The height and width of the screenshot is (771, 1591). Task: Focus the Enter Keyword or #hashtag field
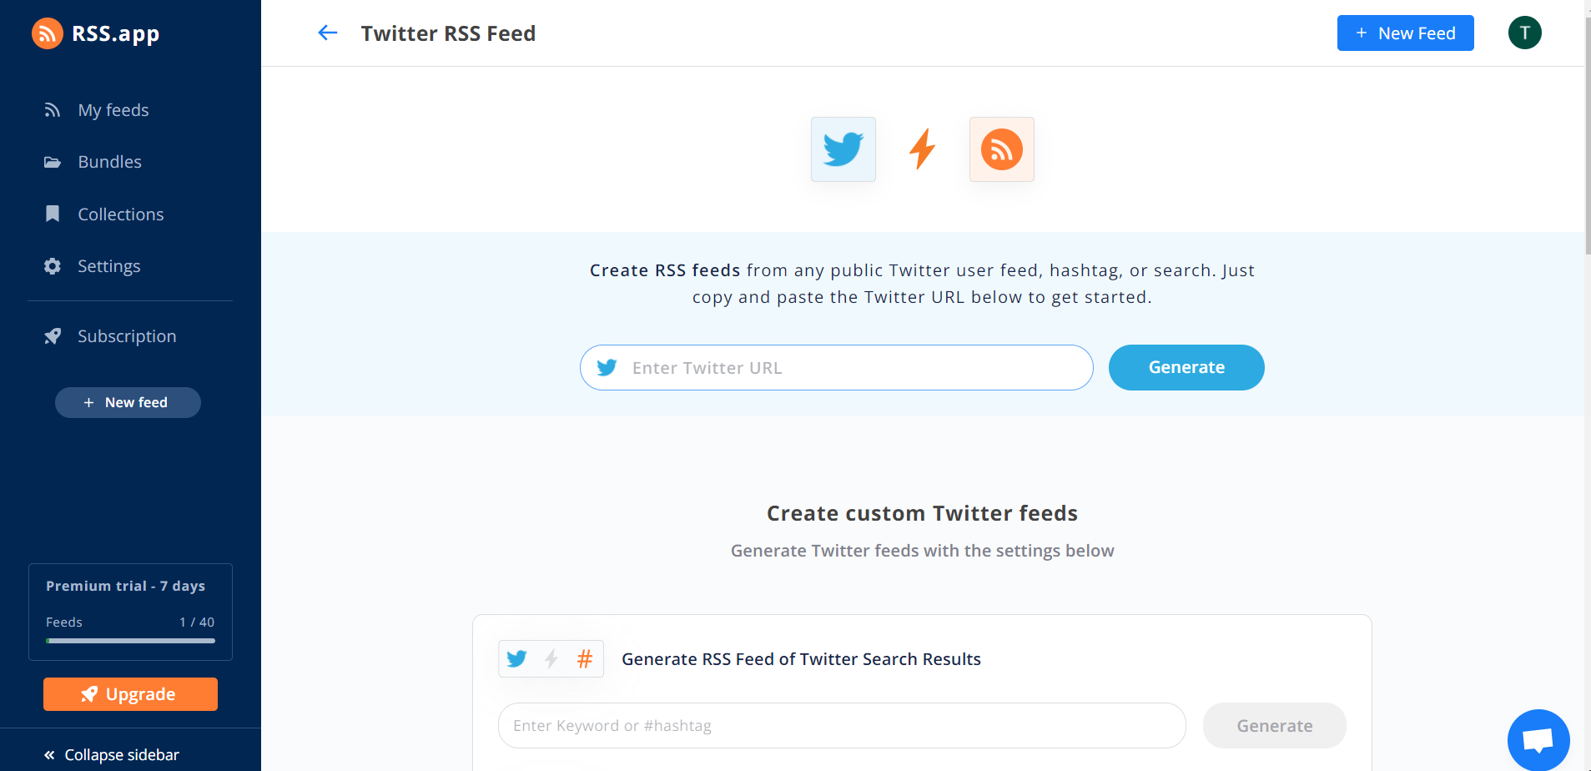[x=842, y=725]
